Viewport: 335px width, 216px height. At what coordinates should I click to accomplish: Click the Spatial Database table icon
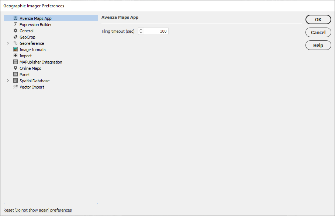tap(15, 80)
